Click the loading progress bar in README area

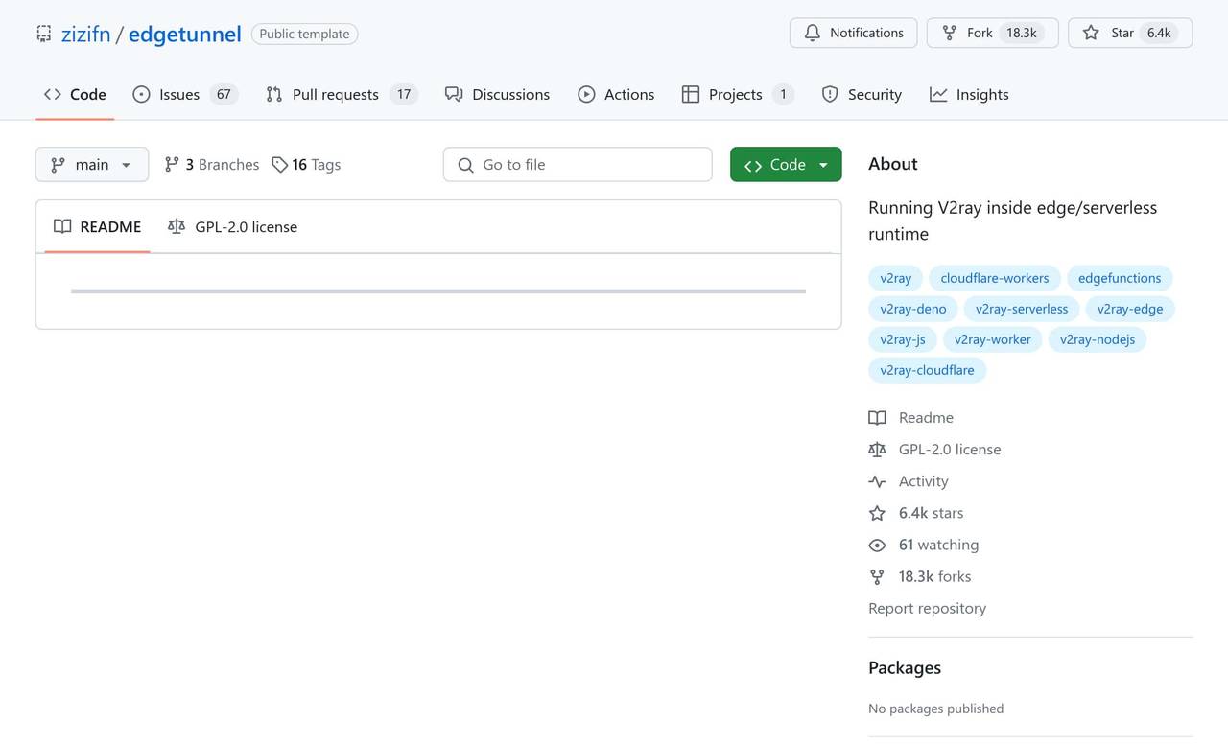437,291
